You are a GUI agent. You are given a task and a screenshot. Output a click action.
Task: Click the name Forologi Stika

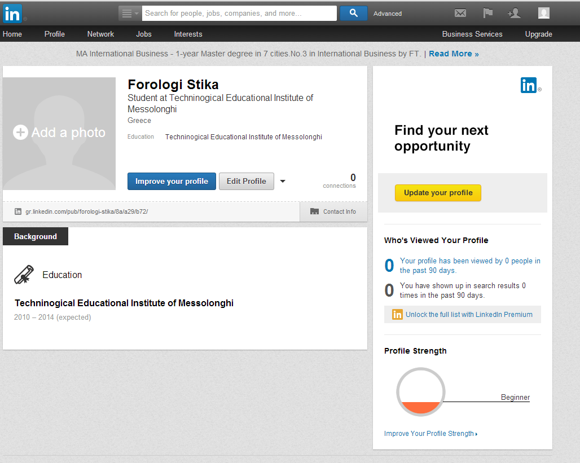coord(173,85)
